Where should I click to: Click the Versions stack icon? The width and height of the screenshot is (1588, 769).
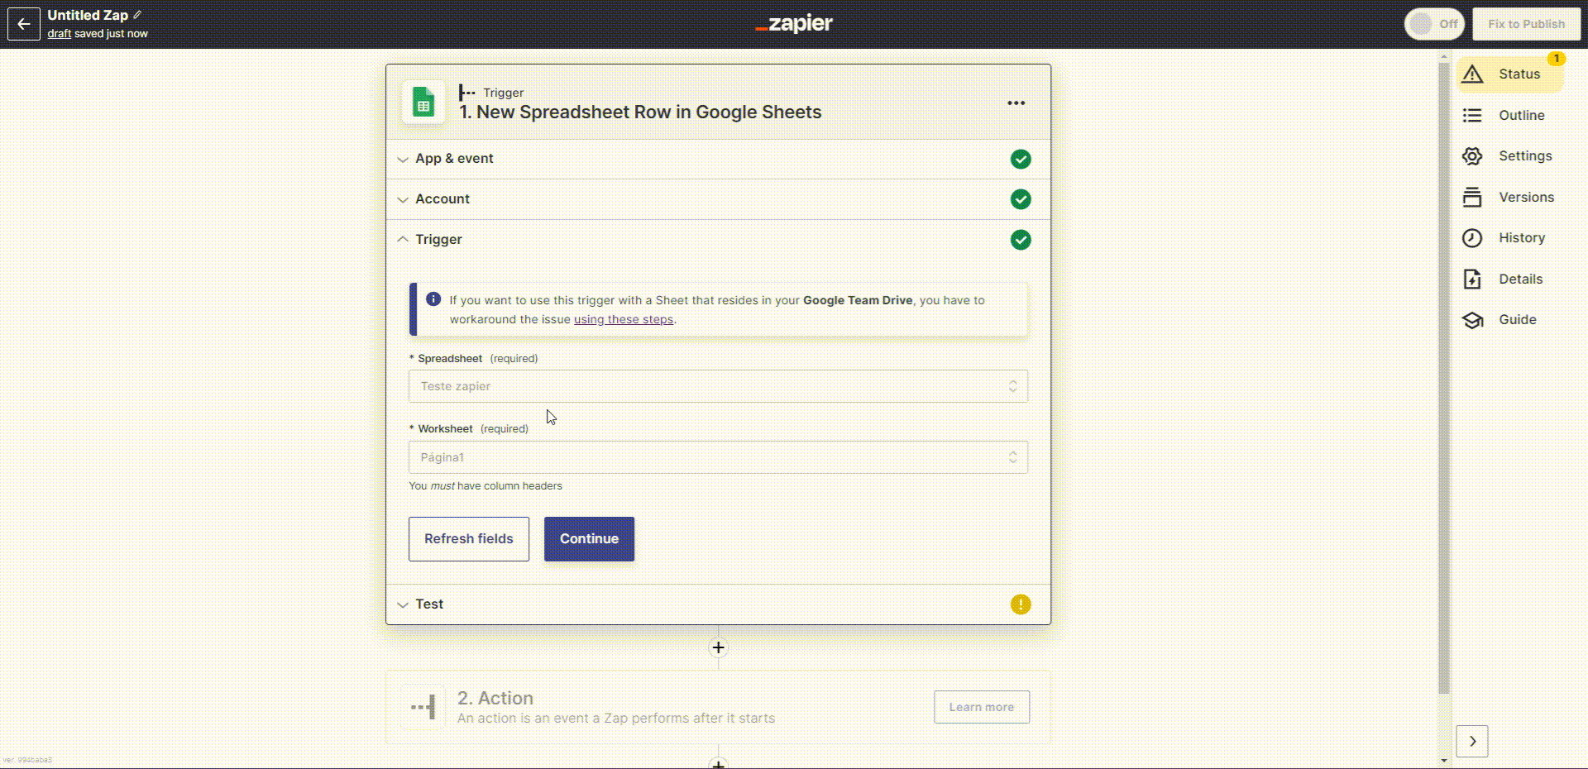pos(1472,197)
